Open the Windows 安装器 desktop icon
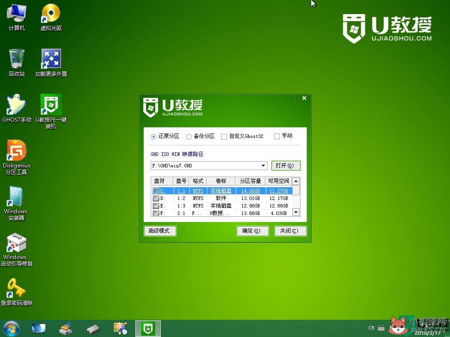This screenshot has height=337, width=450. (16, 204)
